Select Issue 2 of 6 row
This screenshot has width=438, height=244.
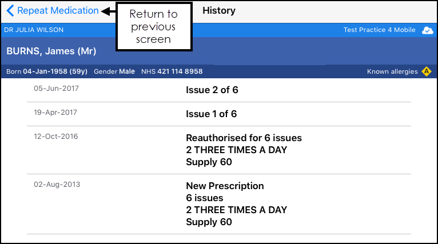click(219, 90)
